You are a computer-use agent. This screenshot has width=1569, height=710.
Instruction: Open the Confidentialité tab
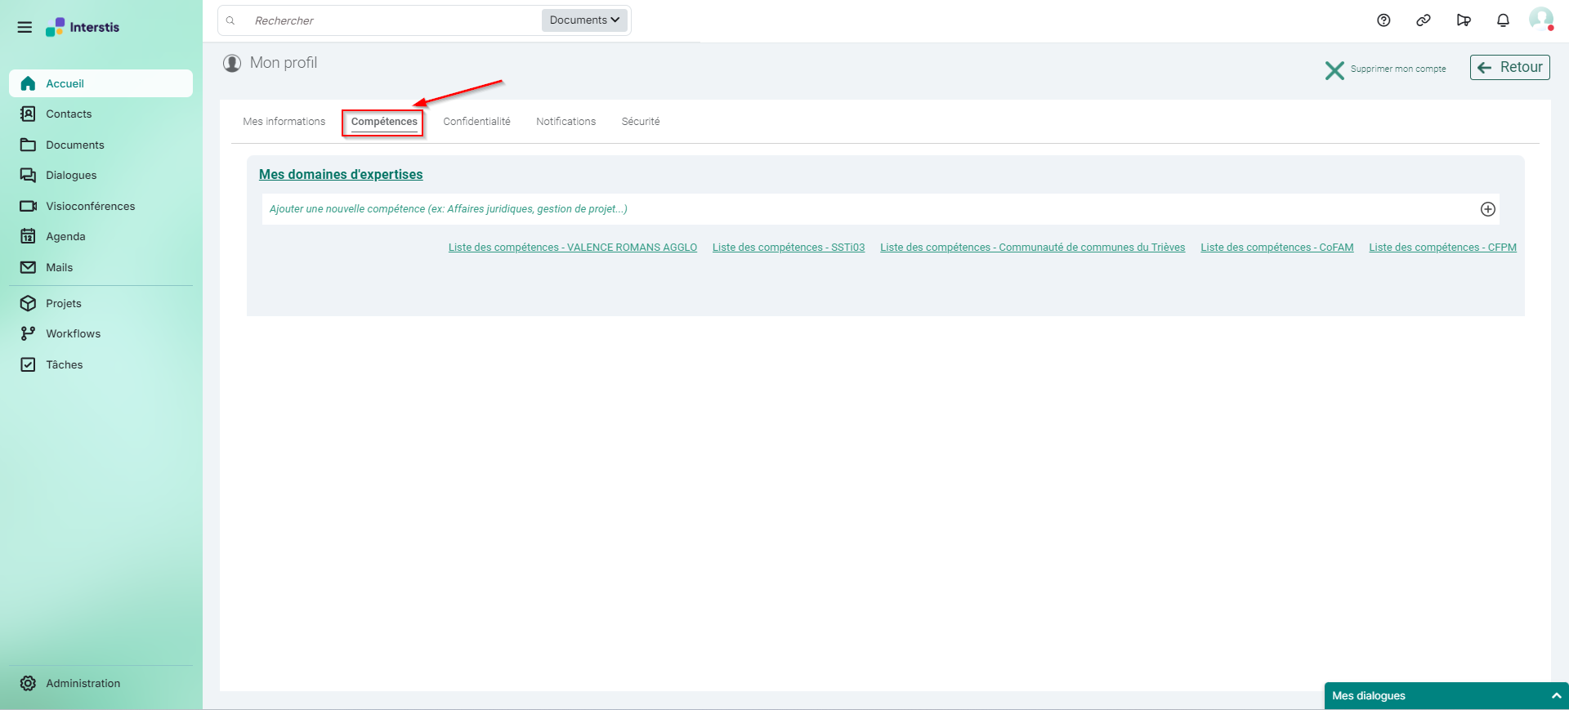pyautogui.click(x=476, y=122)
